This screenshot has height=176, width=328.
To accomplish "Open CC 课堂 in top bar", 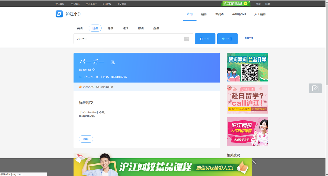I will point(122,4).
